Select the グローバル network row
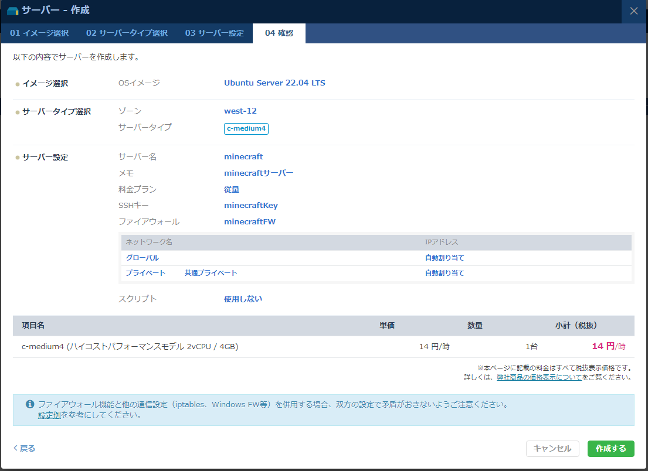 point(142,258)
